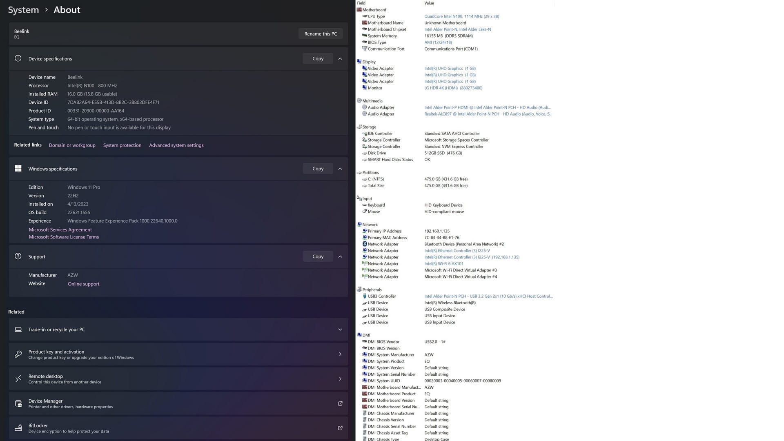This screenshot has width=784, height=441.
Task: Collapse the Device specifications section
Action: pos(340,59)
